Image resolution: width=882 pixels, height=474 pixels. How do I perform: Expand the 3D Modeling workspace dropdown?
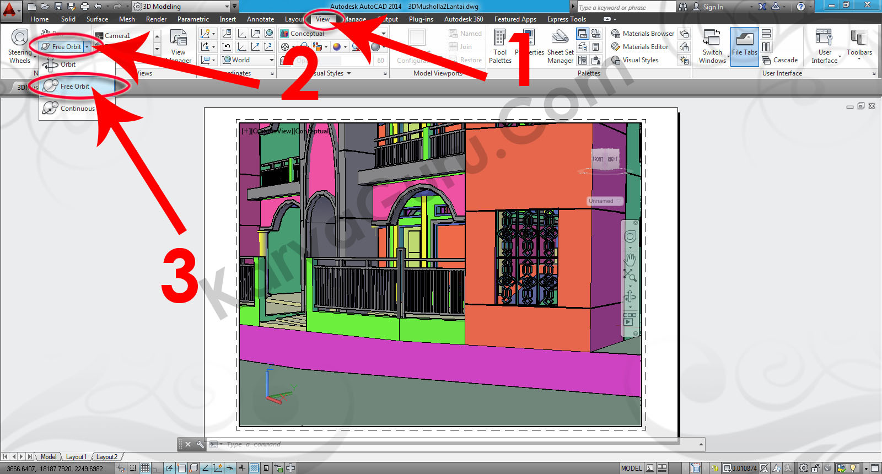pos(227,7)
